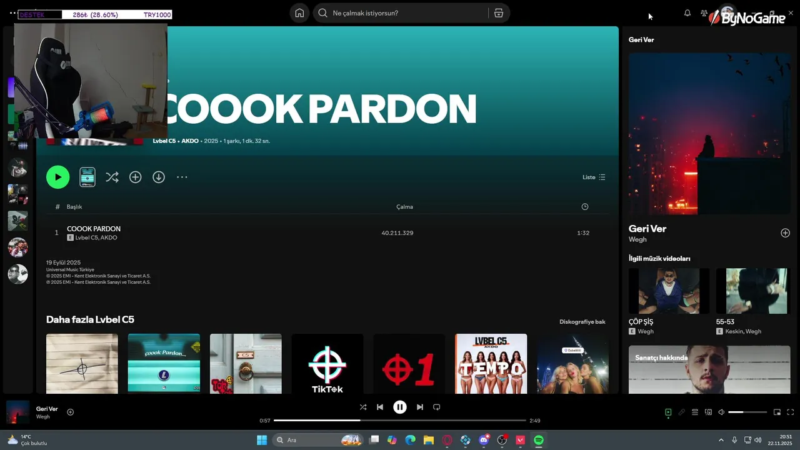Click the taskbar search box Ara
800x450 pixels.
[319, 440]
